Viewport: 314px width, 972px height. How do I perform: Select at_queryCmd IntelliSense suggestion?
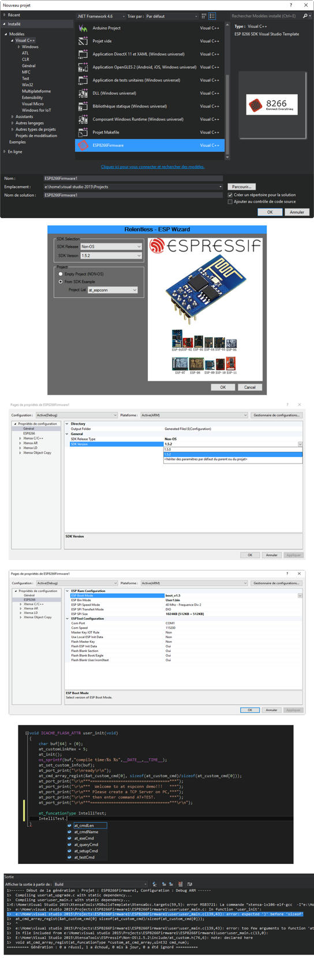pos(87,845)
